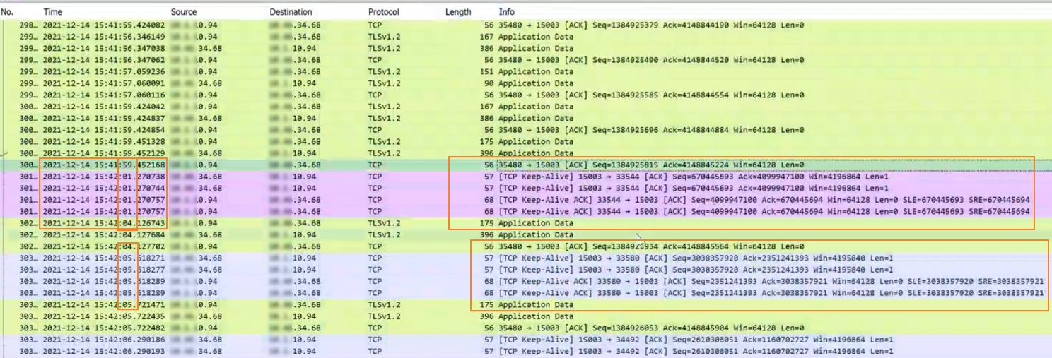Screen dimensions: 1052x358
Task: Select ACK packet with Seq=1384925696
Action: 526,129
